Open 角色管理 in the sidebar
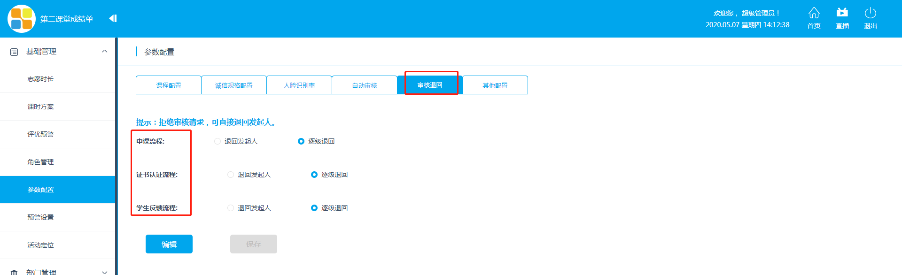 pyautogui.click(x=41, y=162)
